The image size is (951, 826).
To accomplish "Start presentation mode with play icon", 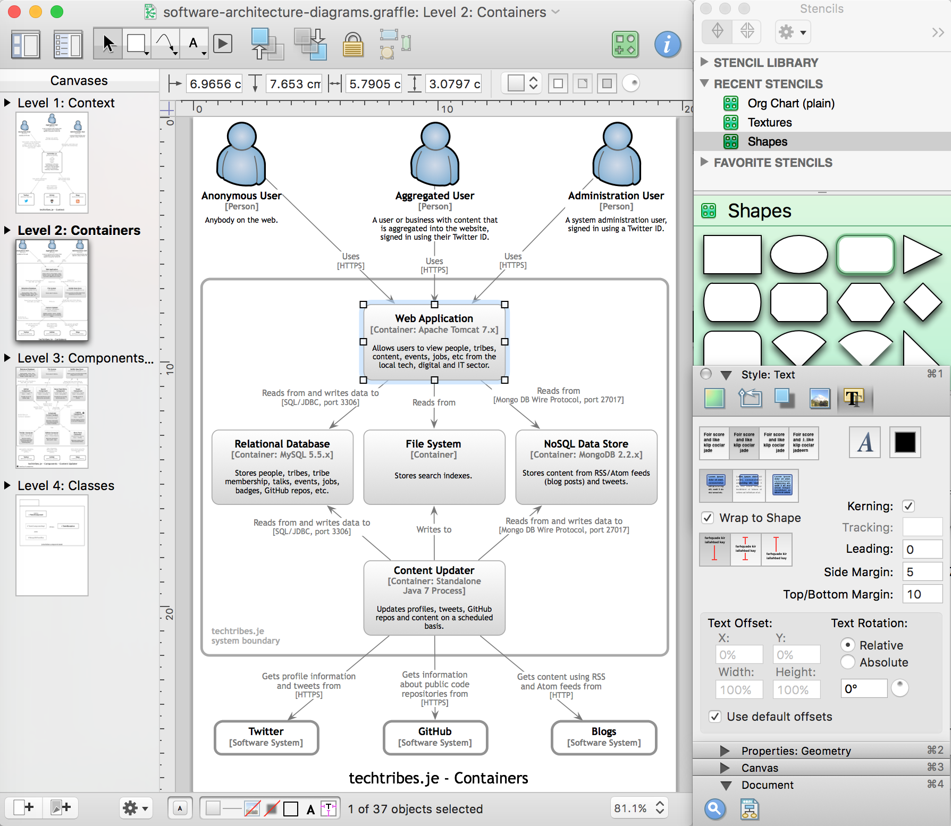I will coord(223,44).
